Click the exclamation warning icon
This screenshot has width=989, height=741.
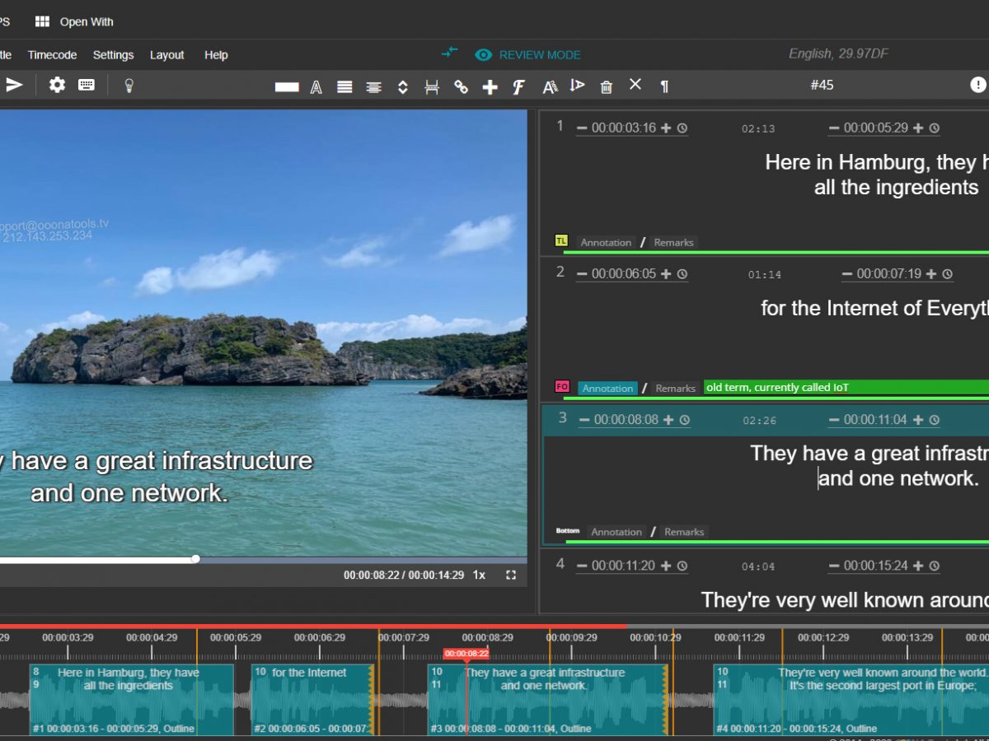tap(977, 85)
